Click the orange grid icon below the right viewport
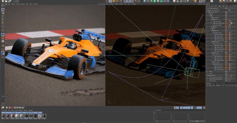 [175, 107]
